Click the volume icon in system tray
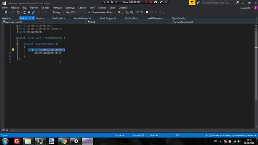258x145 pixels. point(239,141)
